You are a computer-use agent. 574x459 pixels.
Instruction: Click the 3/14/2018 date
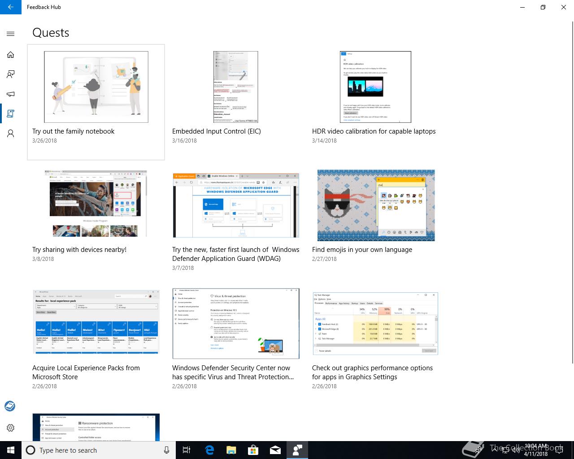[324, 141]
